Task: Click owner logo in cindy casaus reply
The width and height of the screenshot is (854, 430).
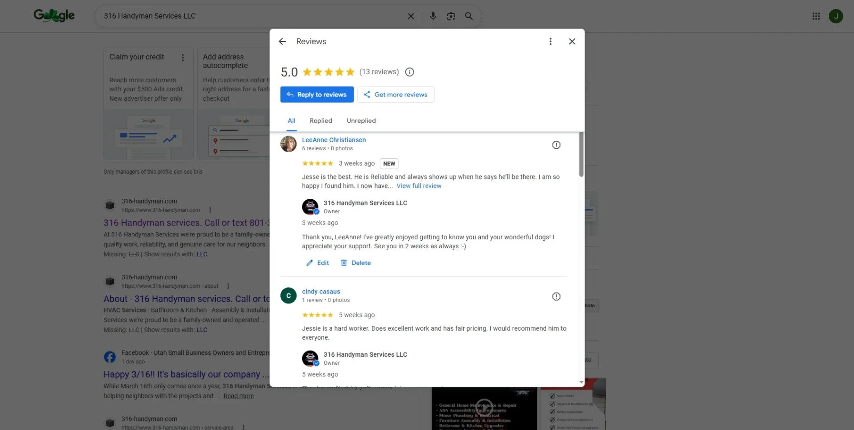Action: (x=310, y=359)
